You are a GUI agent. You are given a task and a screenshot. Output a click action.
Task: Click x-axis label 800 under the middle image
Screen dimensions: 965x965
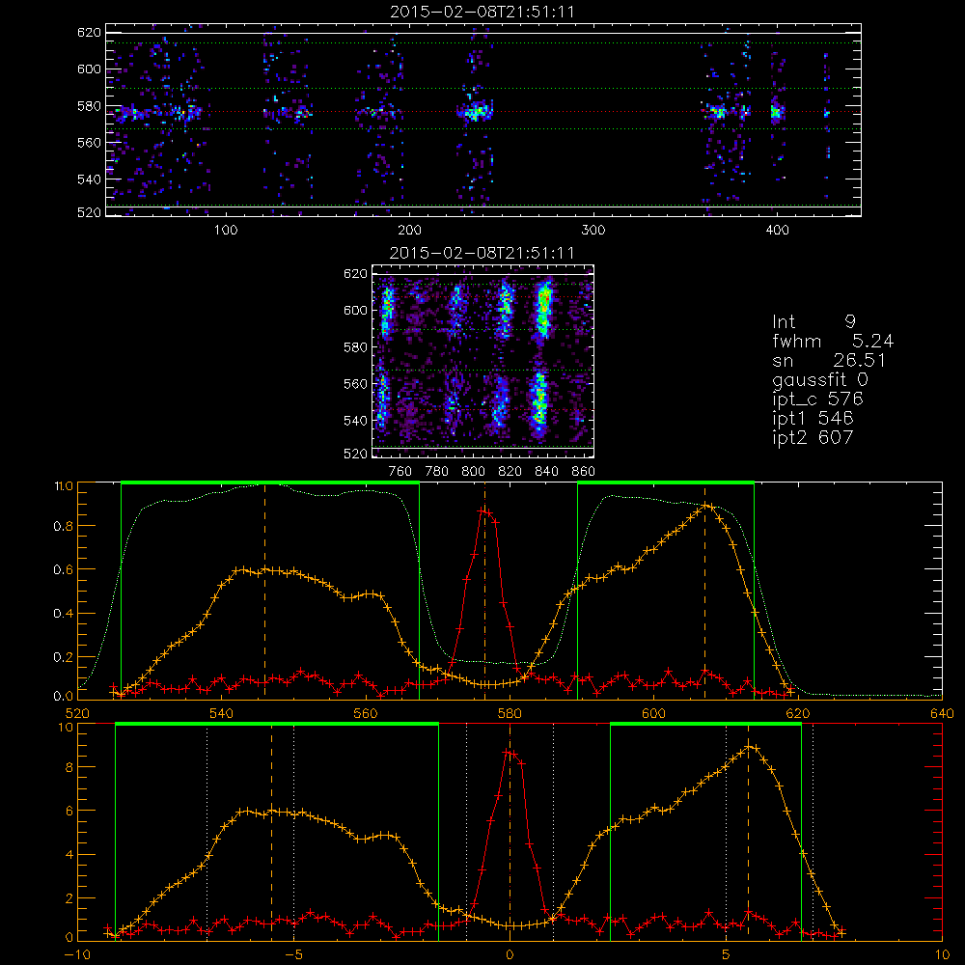click(x=473, y=472)
